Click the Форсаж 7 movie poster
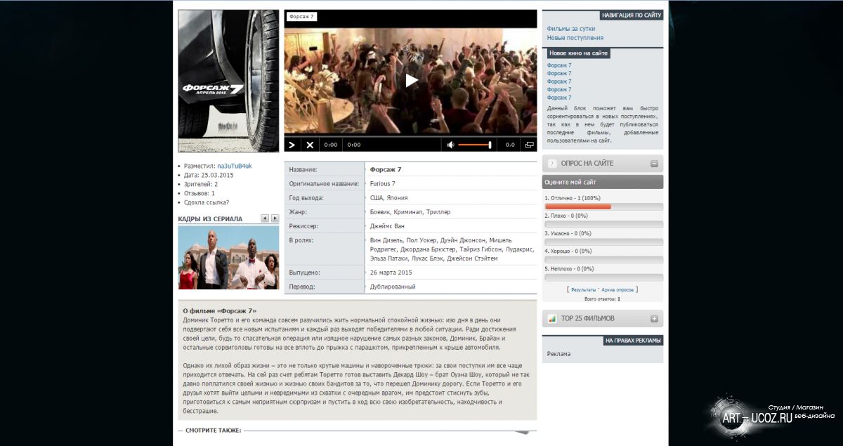 (x=228, y=81)
